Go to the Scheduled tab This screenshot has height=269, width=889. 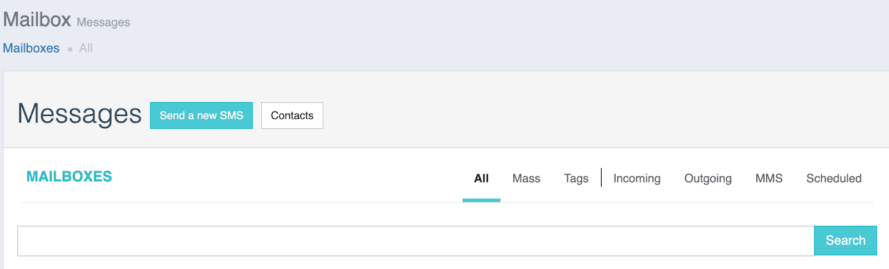(833, 179)
